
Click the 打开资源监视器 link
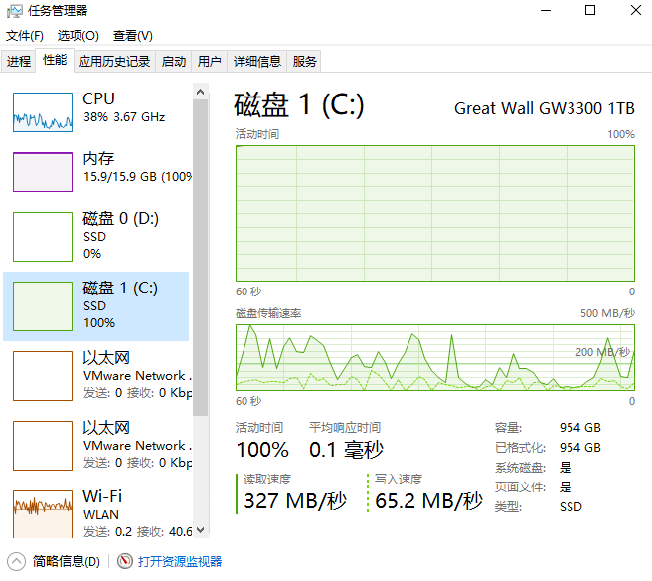pyautogui.click(x=180, y=562)
